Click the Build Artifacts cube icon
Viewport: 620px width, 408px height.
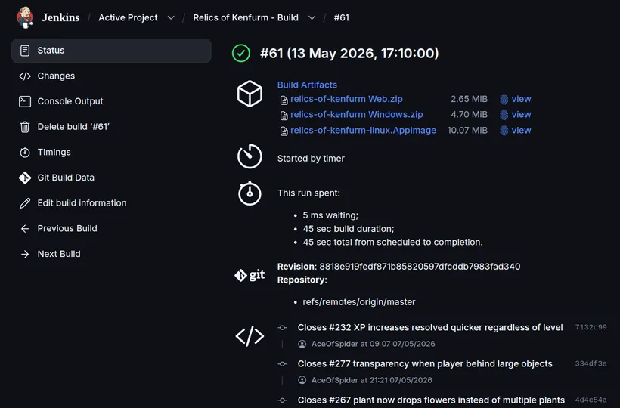pos(250,94)
